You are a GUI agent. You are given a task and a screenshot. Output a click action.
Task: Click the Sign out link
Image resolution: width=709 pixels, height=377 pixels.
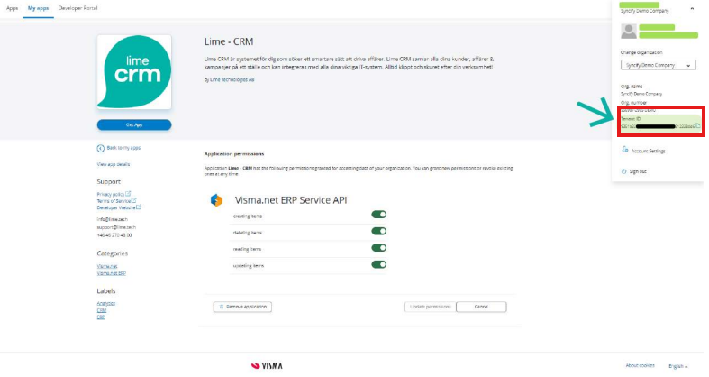point(638,171)
